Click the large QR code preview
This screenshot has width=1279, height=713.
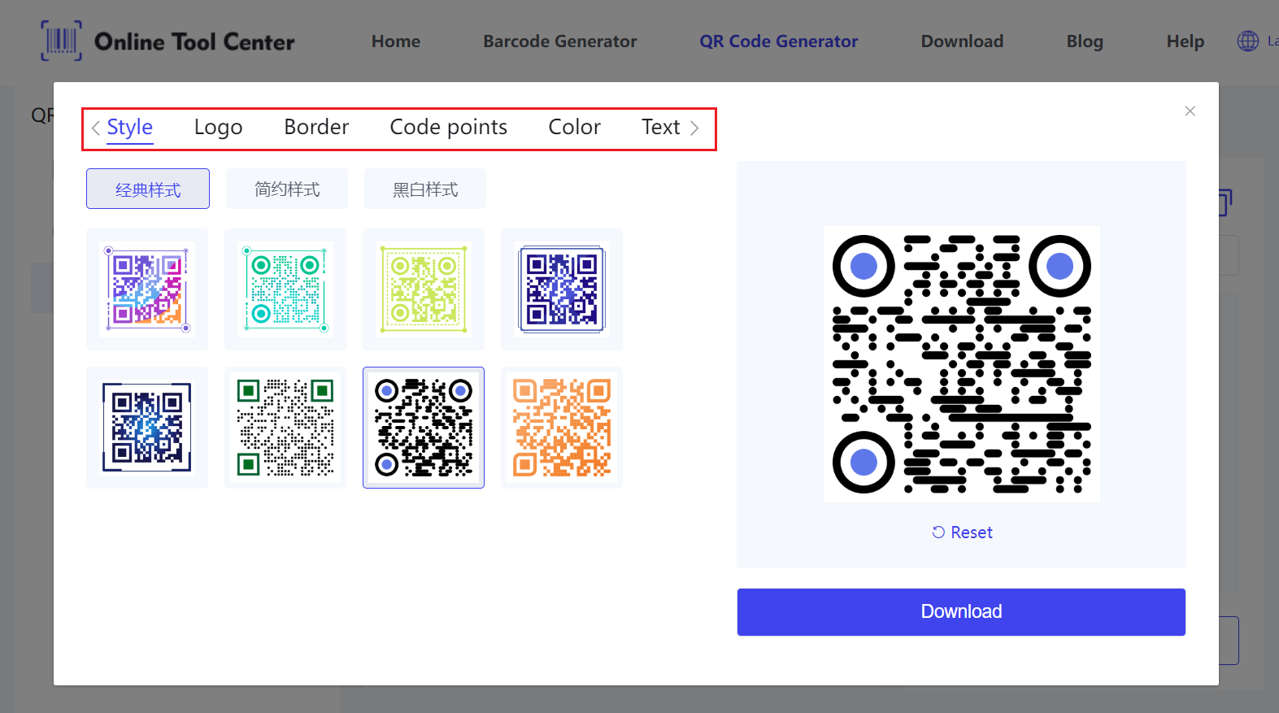click(962, 364)
